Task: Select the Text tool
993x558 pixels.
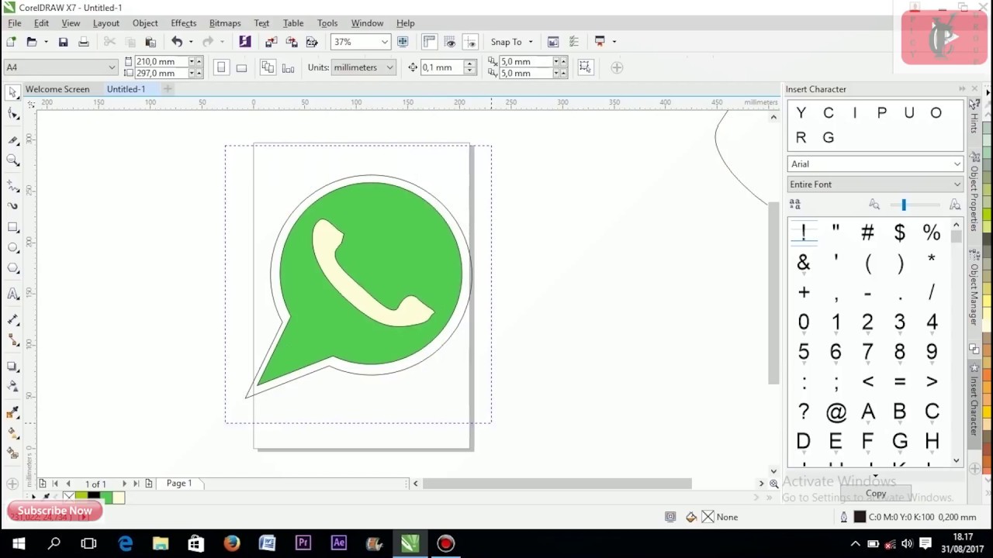Action: [x=12, y=294]
